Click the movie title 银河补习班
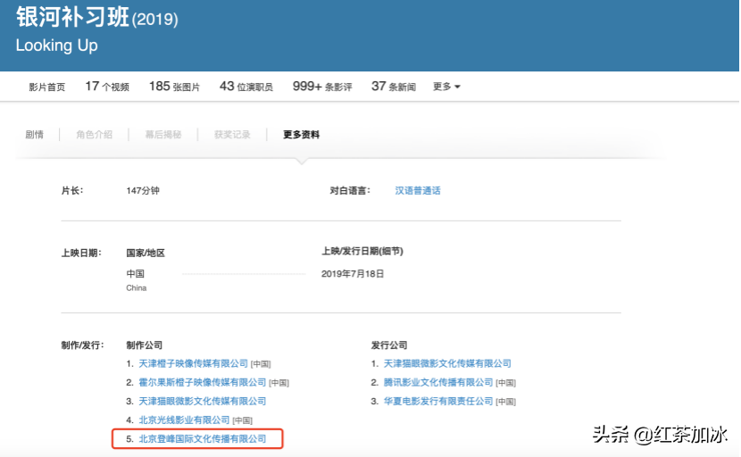Viewport: 741px width, 457px height. [72, 17]
